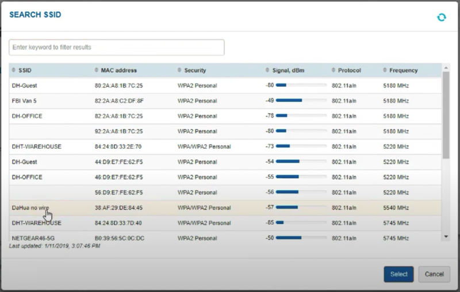
Task: Click signal bar of FBI Van 5
Action: (x=301, y=100)
